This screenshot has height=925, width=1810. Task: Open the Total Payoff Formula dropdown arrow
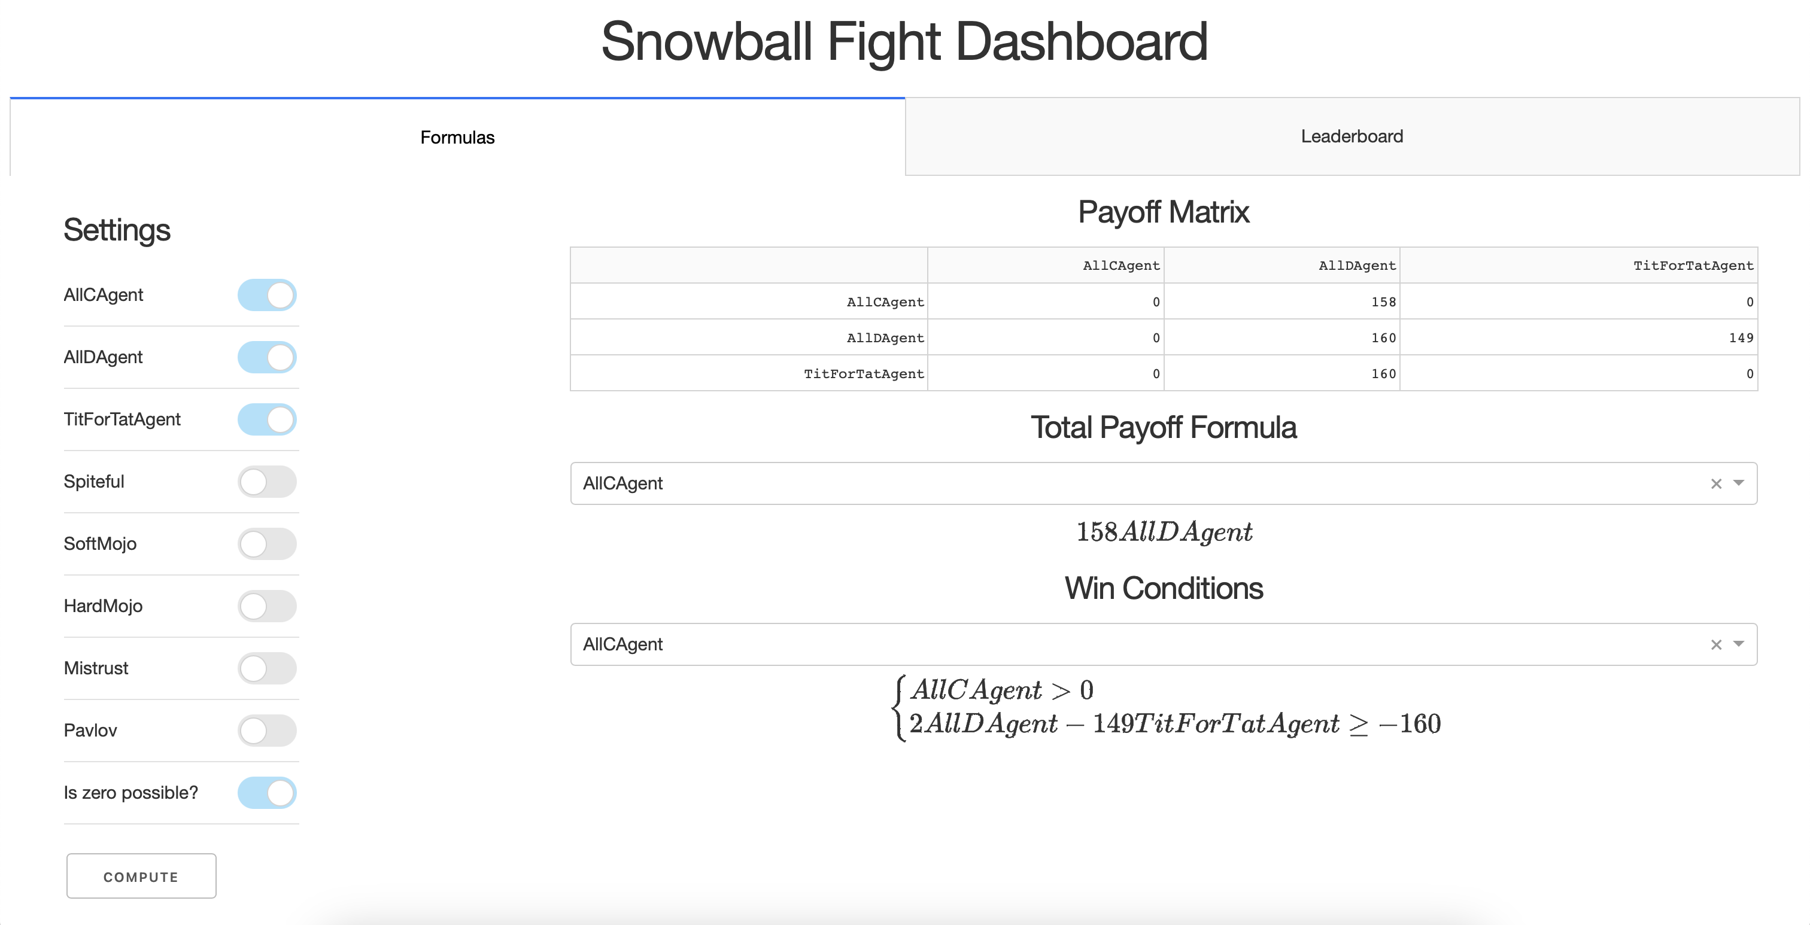pyautogui.click(x=1739, y=483)
